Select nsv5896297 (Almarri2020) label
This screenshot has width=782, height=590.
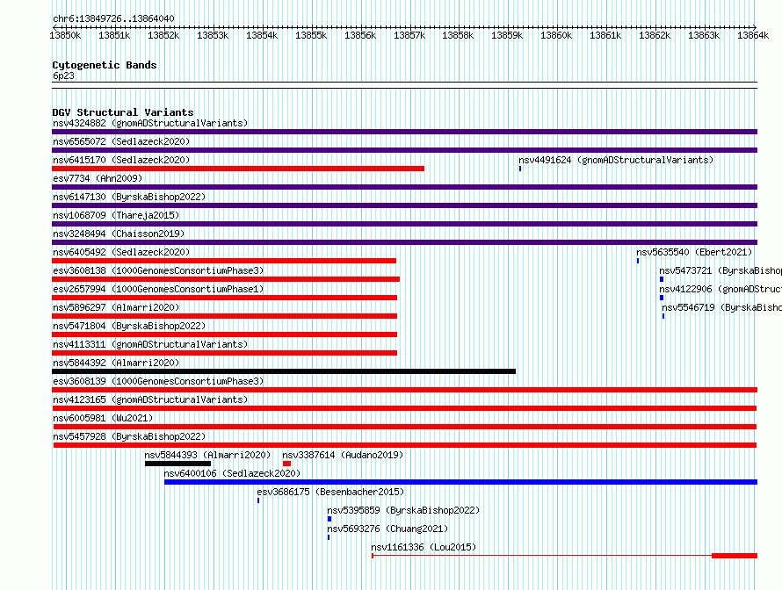(x=116, y=307)
